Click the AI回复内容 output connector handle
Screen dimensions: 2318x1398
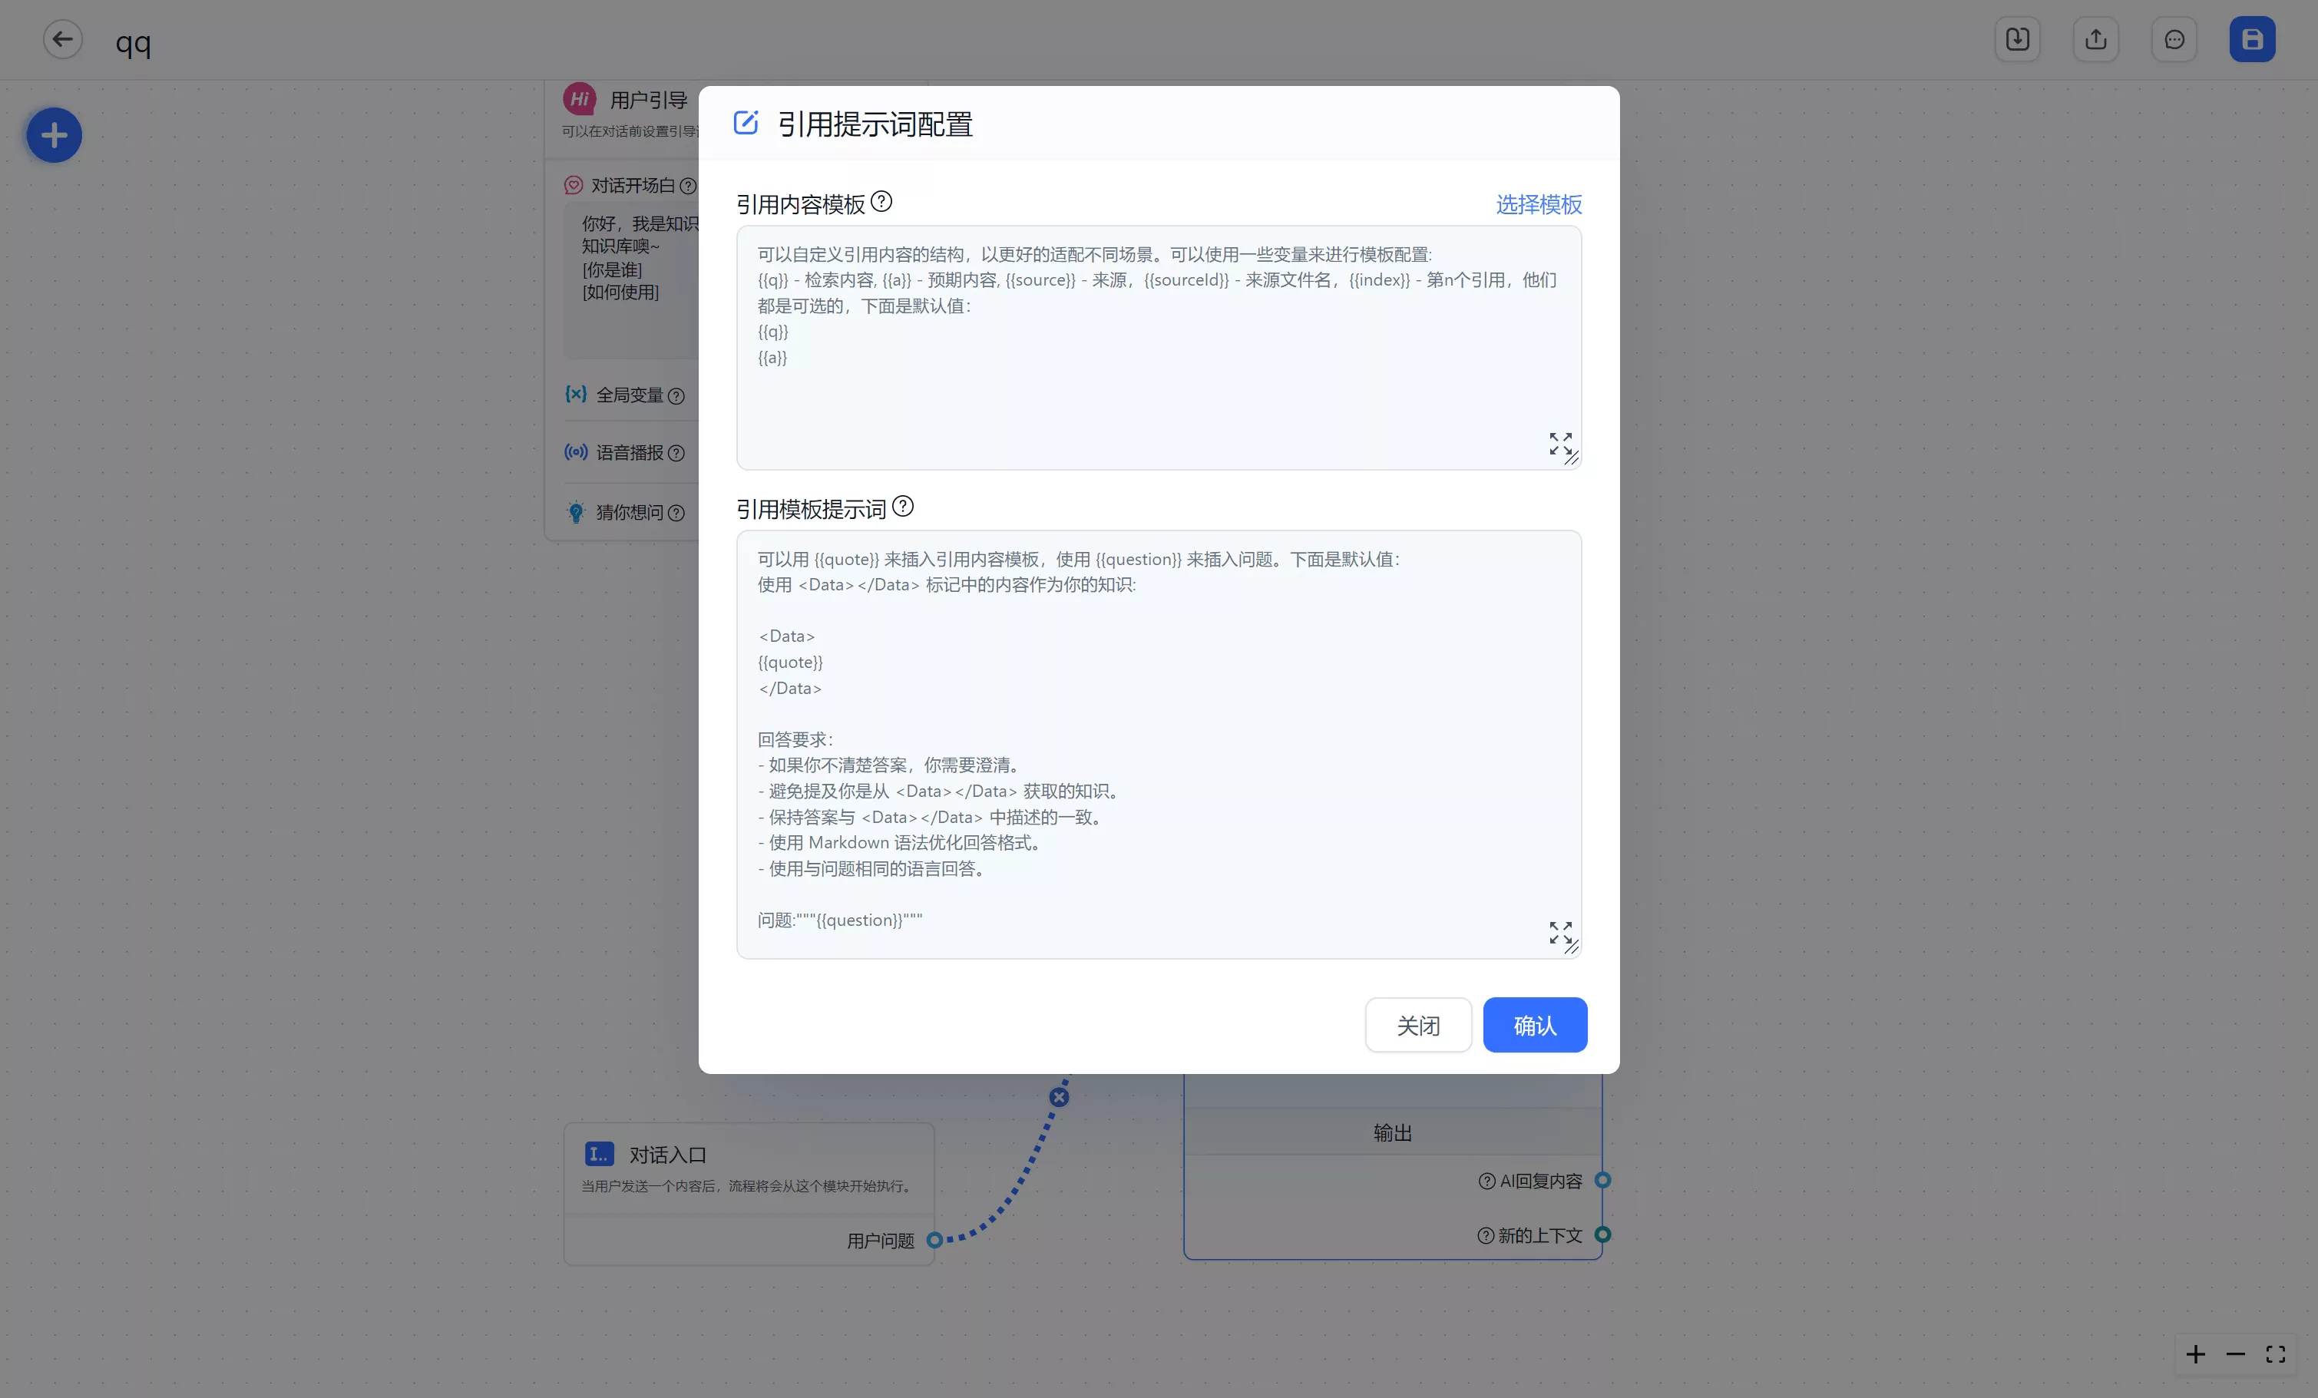tap(1603, 1180)
